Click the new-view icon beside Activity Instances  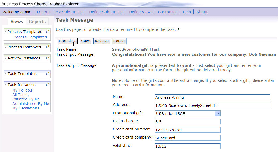point(48,58)
